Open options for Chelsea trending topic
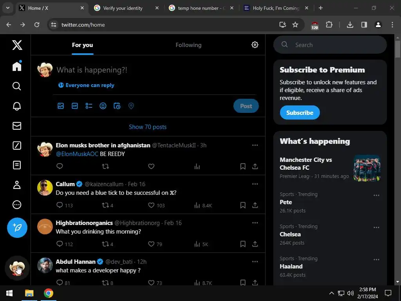401x301 pixels. click(x=376, y=227)
